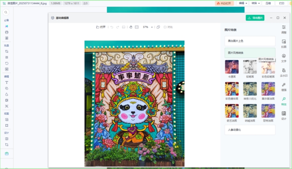Open the 抠图 cutout panel
This screenshot has height=169, width=292.
(284, 44)
